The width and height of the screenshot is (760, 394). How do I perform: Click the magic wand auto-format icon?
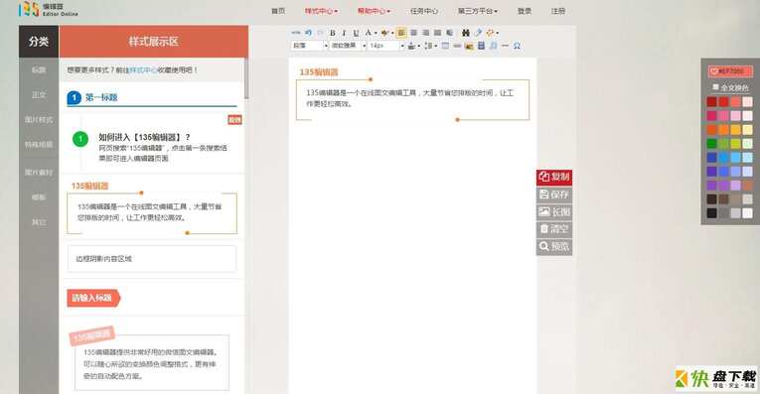[x=490, y=33]
